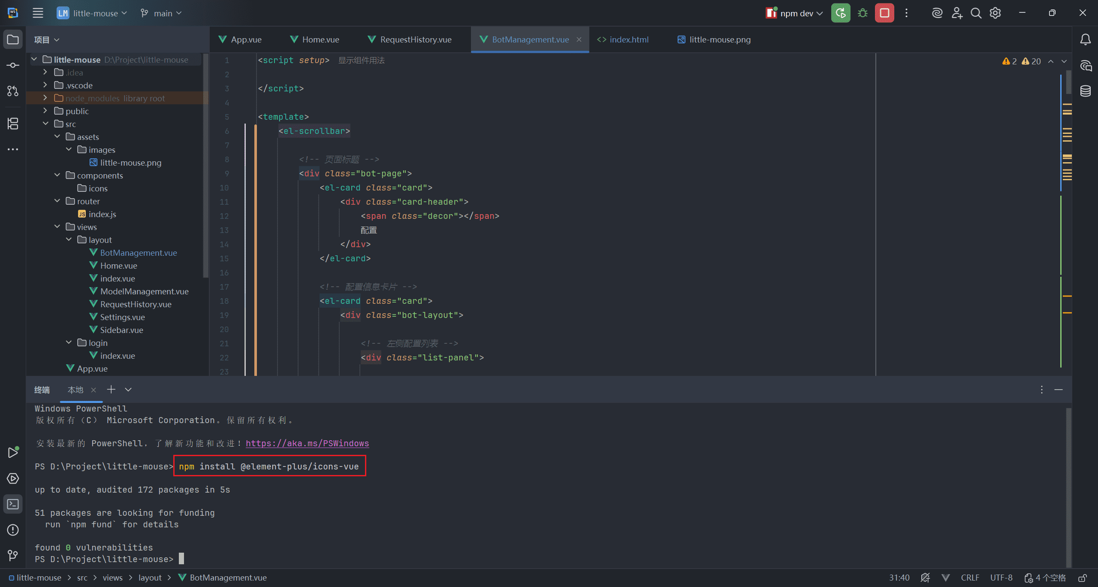Collapse the src folder

[45, 124]
